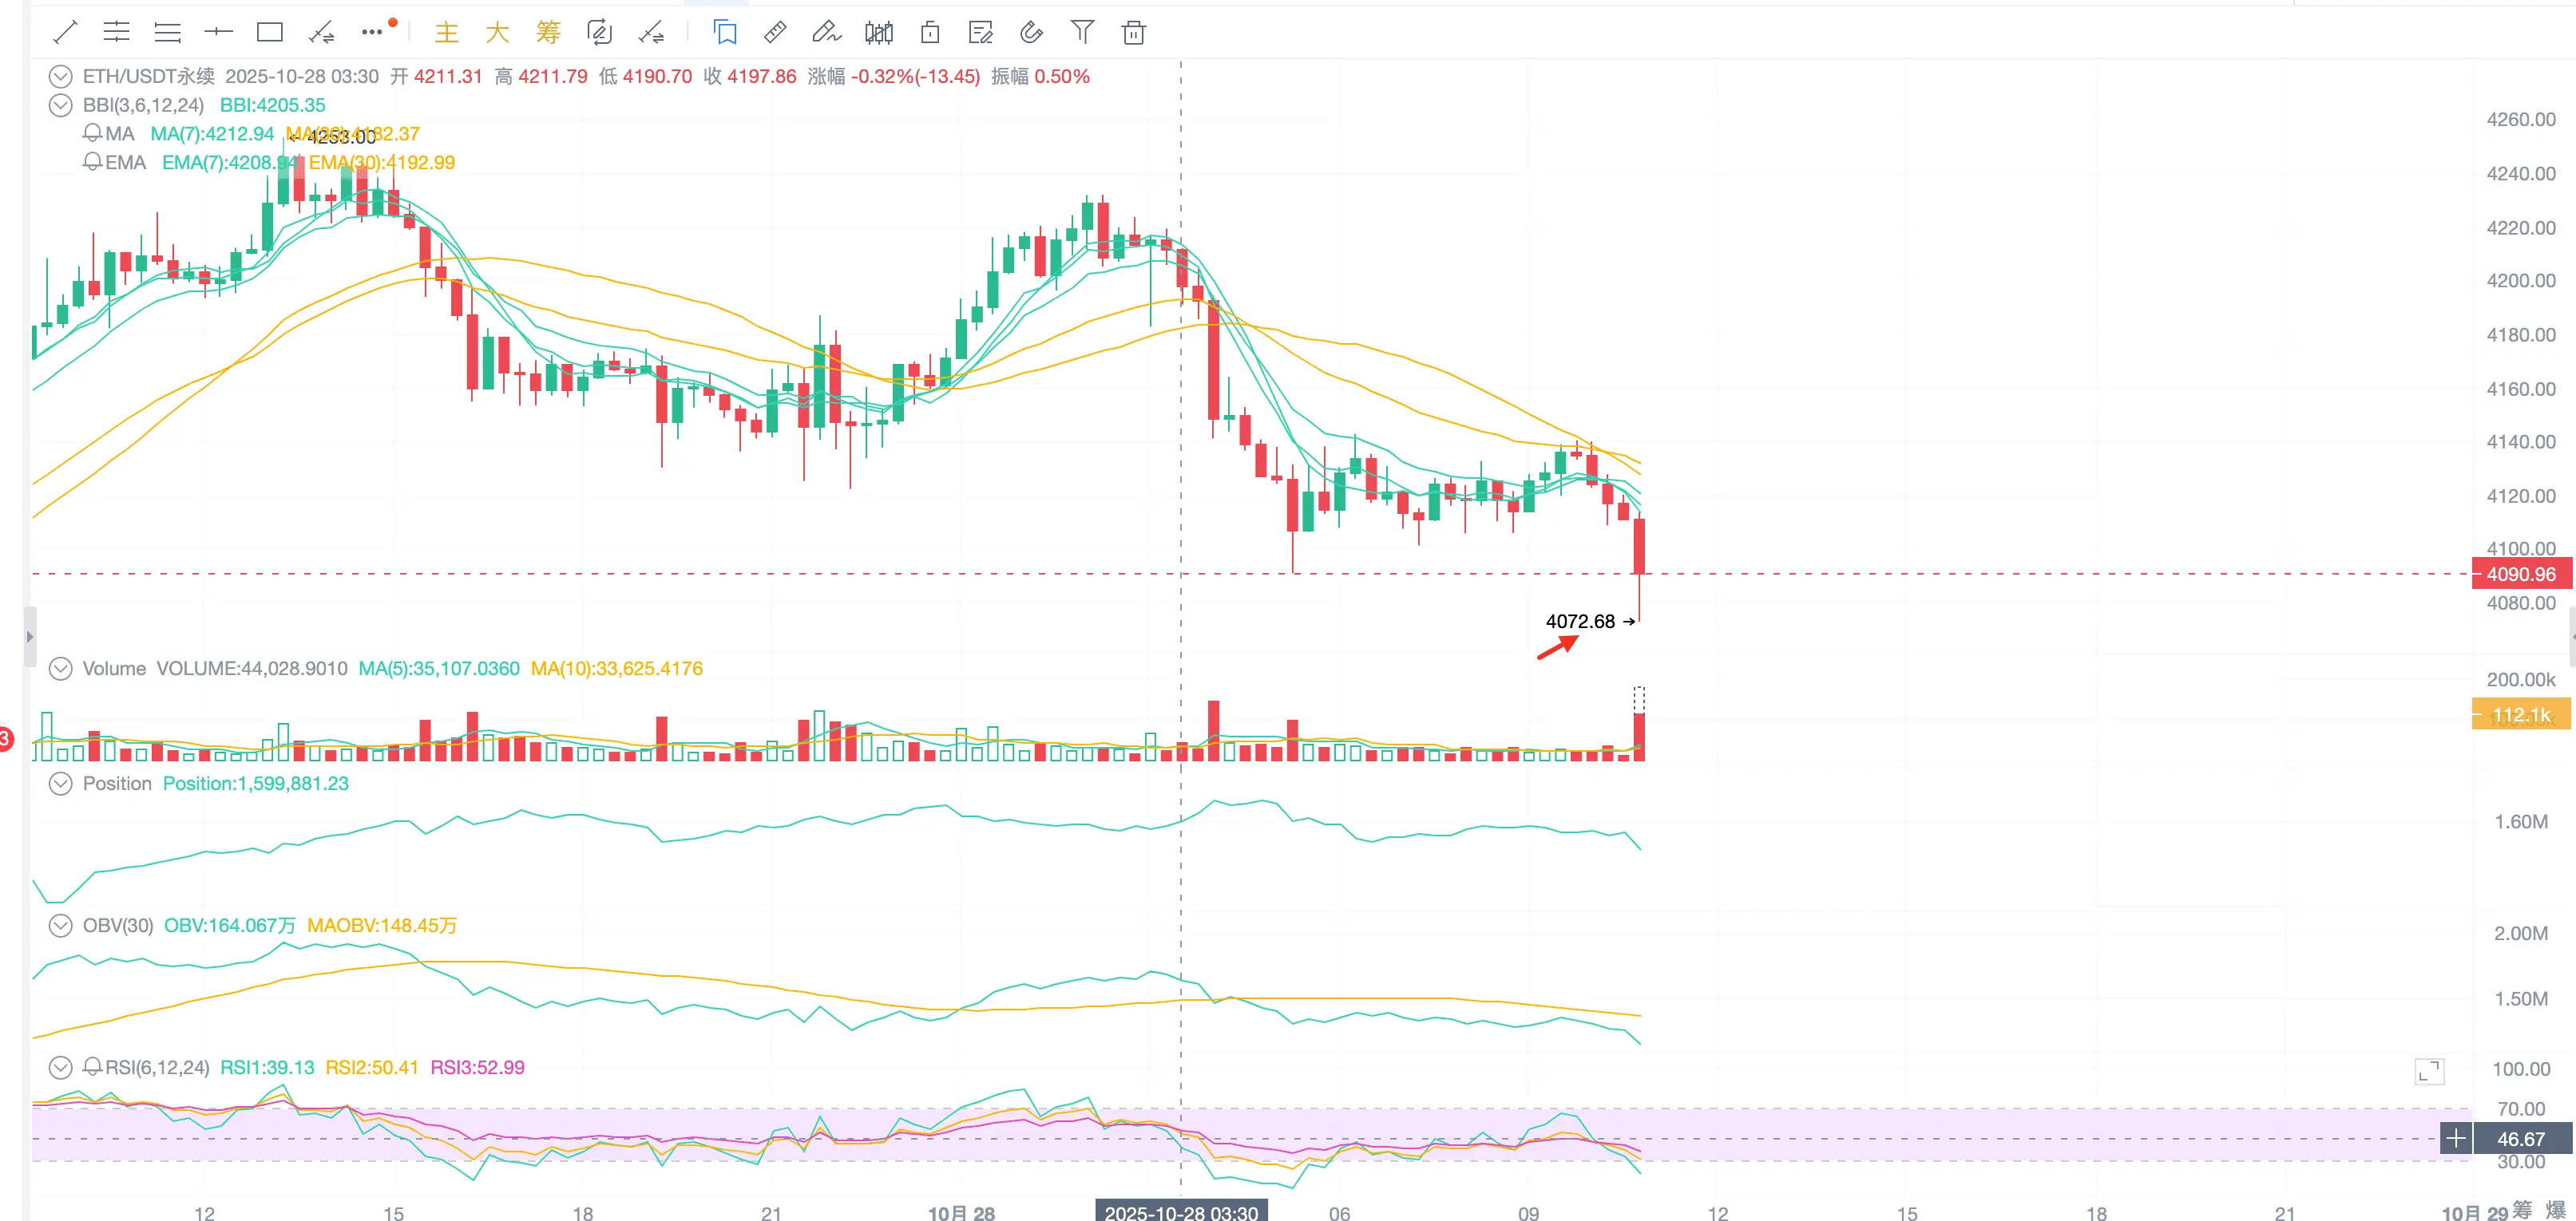Click the RSI panel fullscreen expand icon
The width and height of the screenshot is (2576, 1221).
click(x=2429, y=1072)
